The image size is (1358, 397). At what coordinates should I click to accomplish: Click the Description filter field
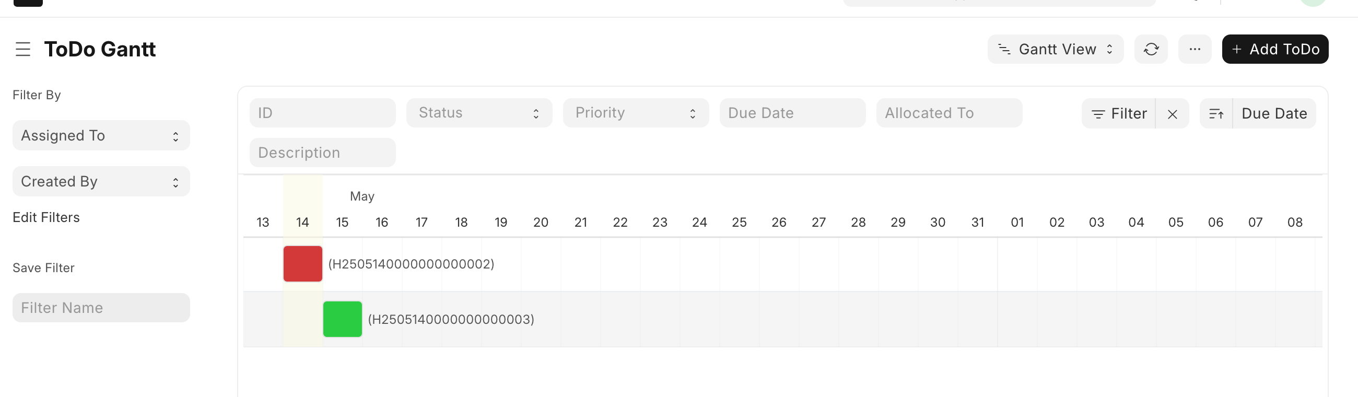click(322, 153)
